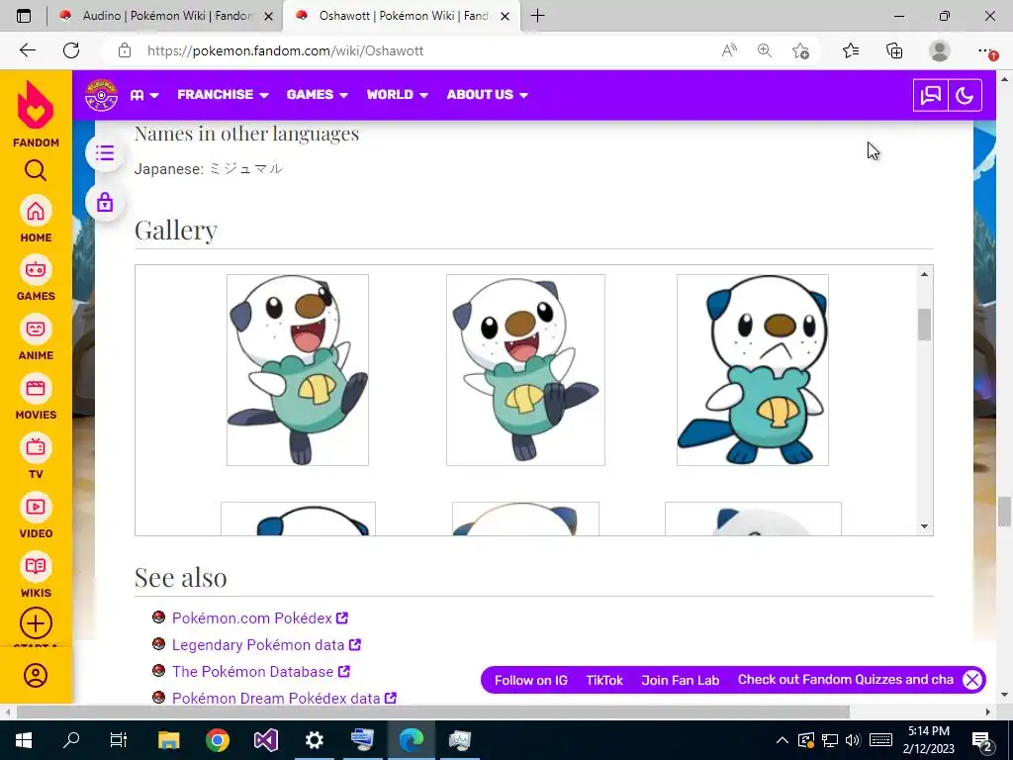Open the frowning blue Oshawott image

(753, 370)
